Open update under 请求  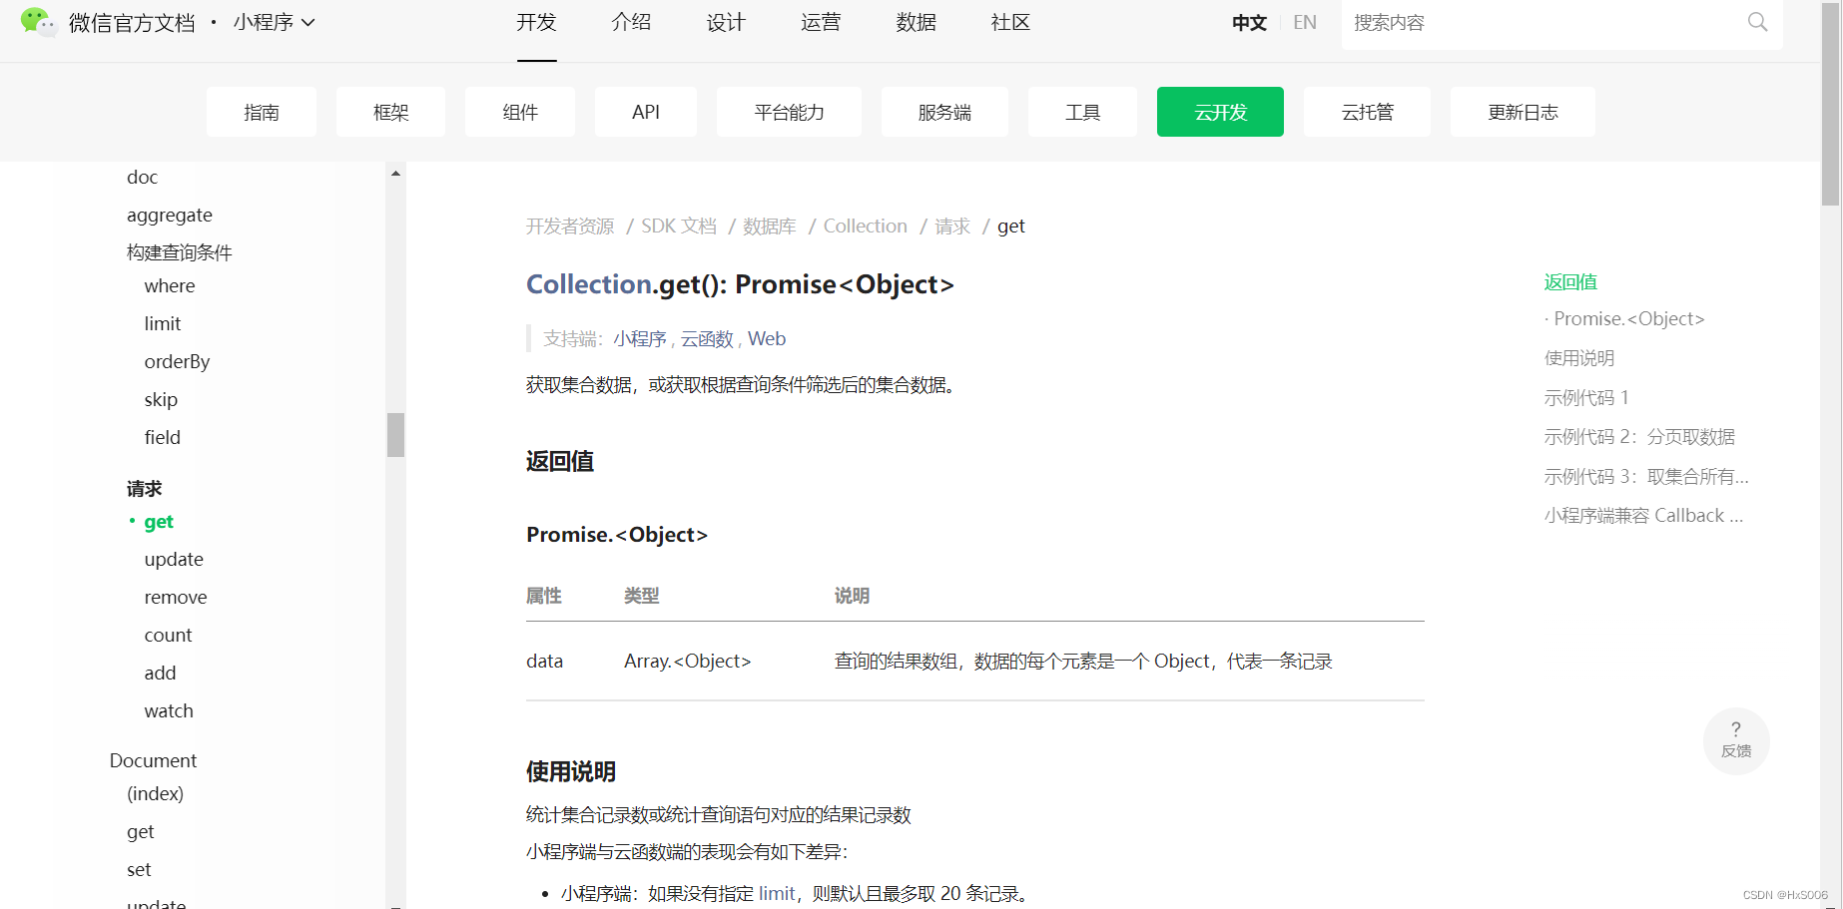[x=174, y=559]
